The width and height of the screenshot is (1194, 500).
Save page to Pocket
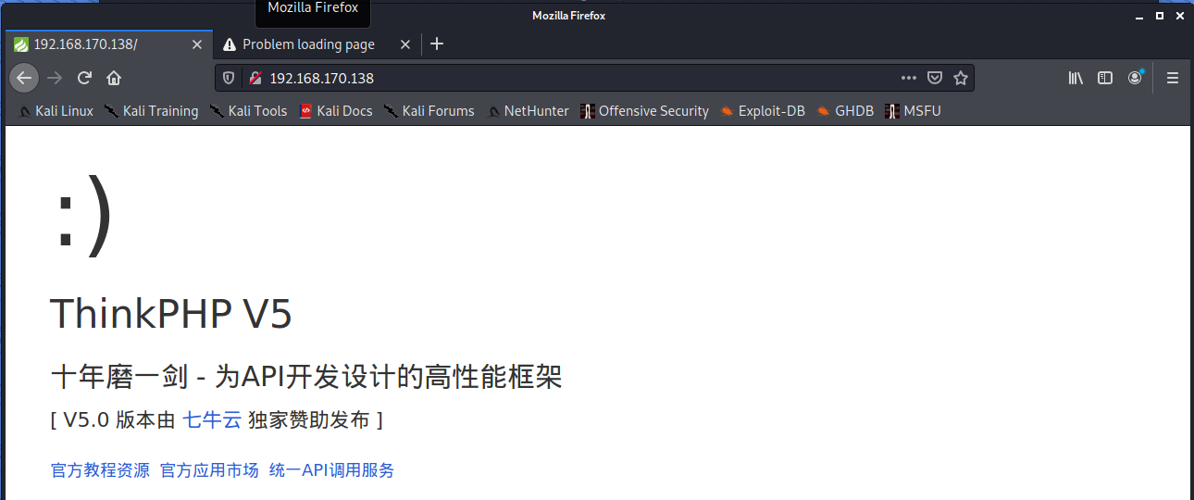[935, 78]
